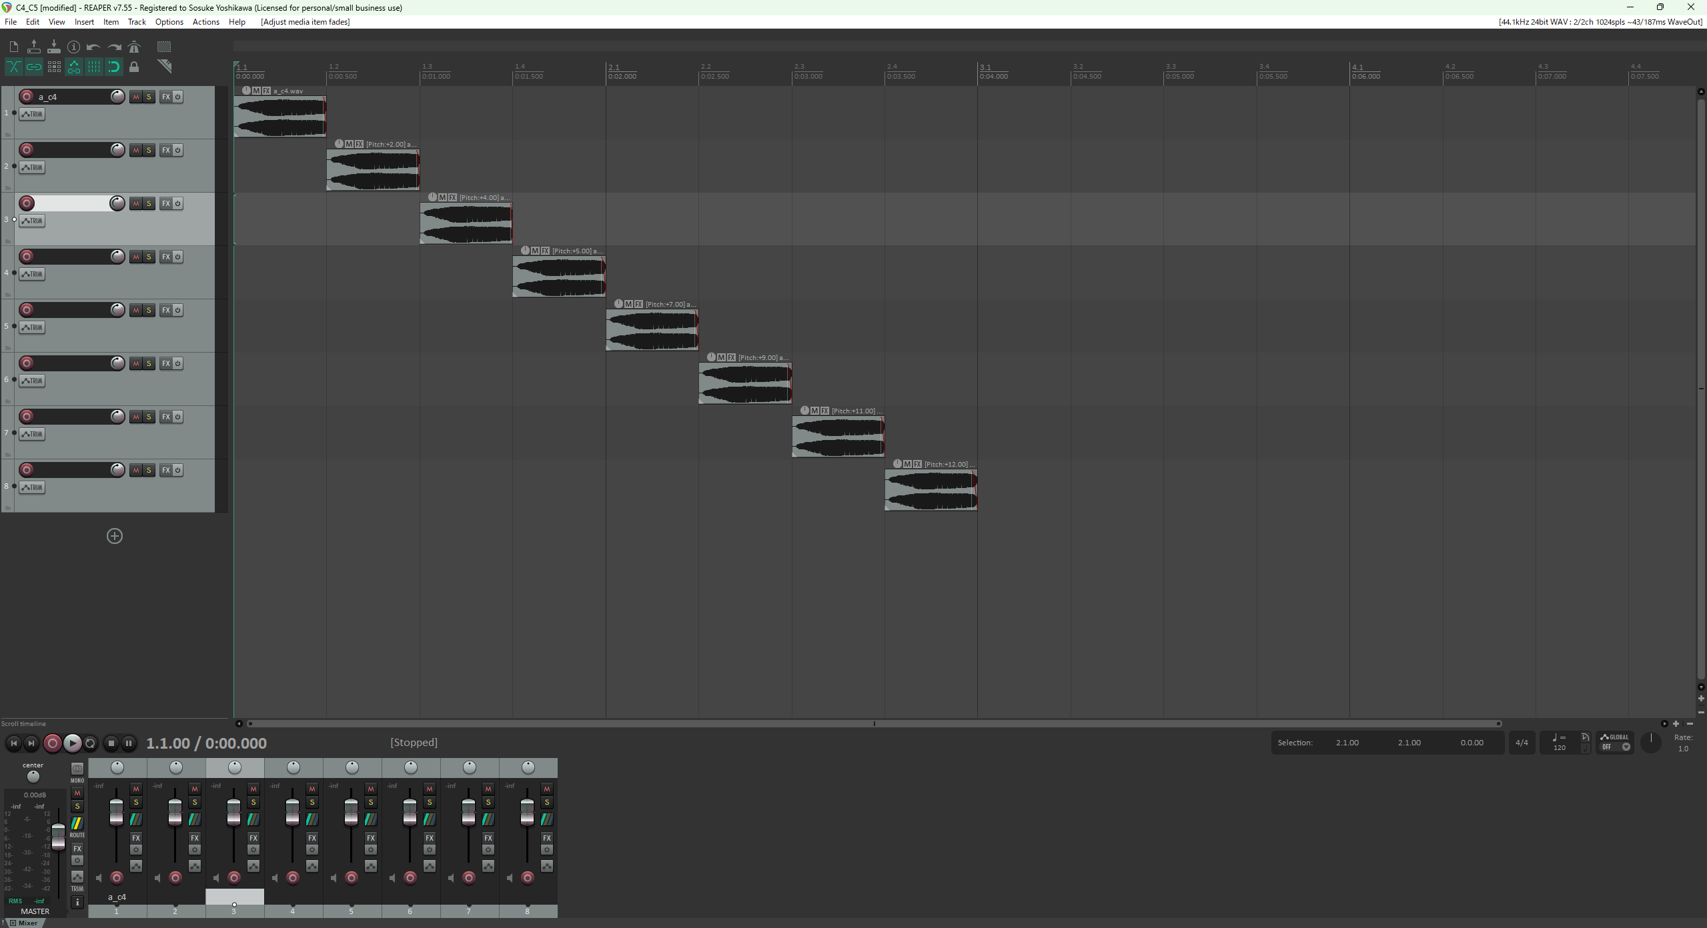The height and width of the screenshot is (928, 1707).
Task: Toggle the metronome icon in the toolbar
Action: pyautogui.click(x=134, y=47)
